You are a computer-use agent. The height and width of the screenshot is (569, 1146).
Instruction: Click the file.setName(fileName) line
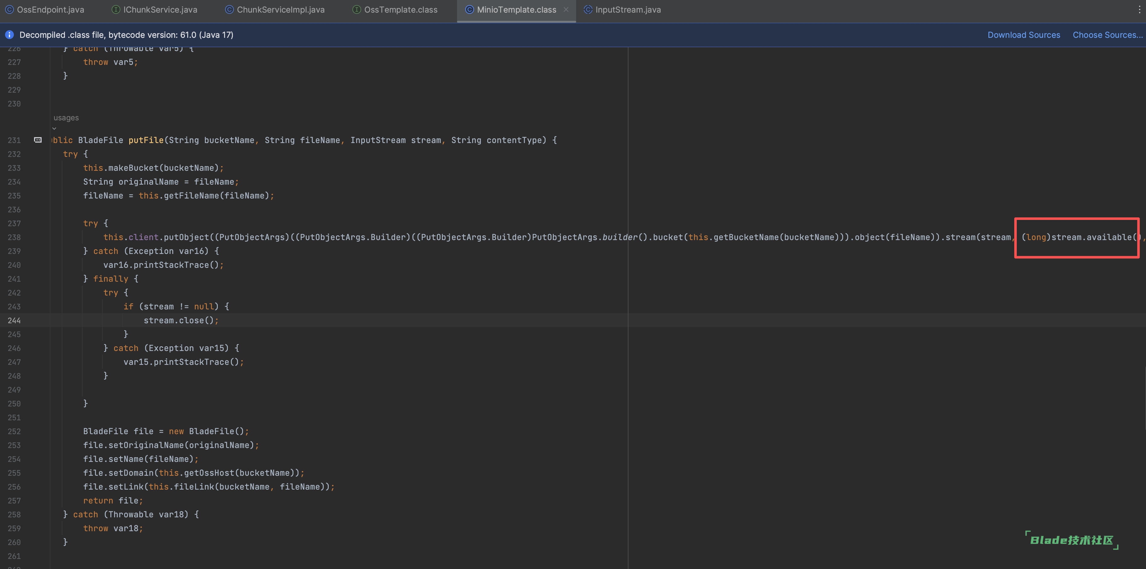(x=141, y=459)
